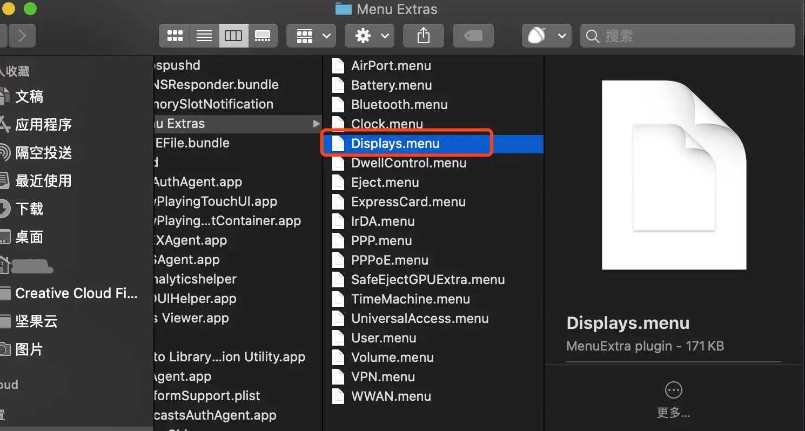The image size is (805, 431).
Task: Click the DwellControl.menu file icon
Action: [338, 163]
